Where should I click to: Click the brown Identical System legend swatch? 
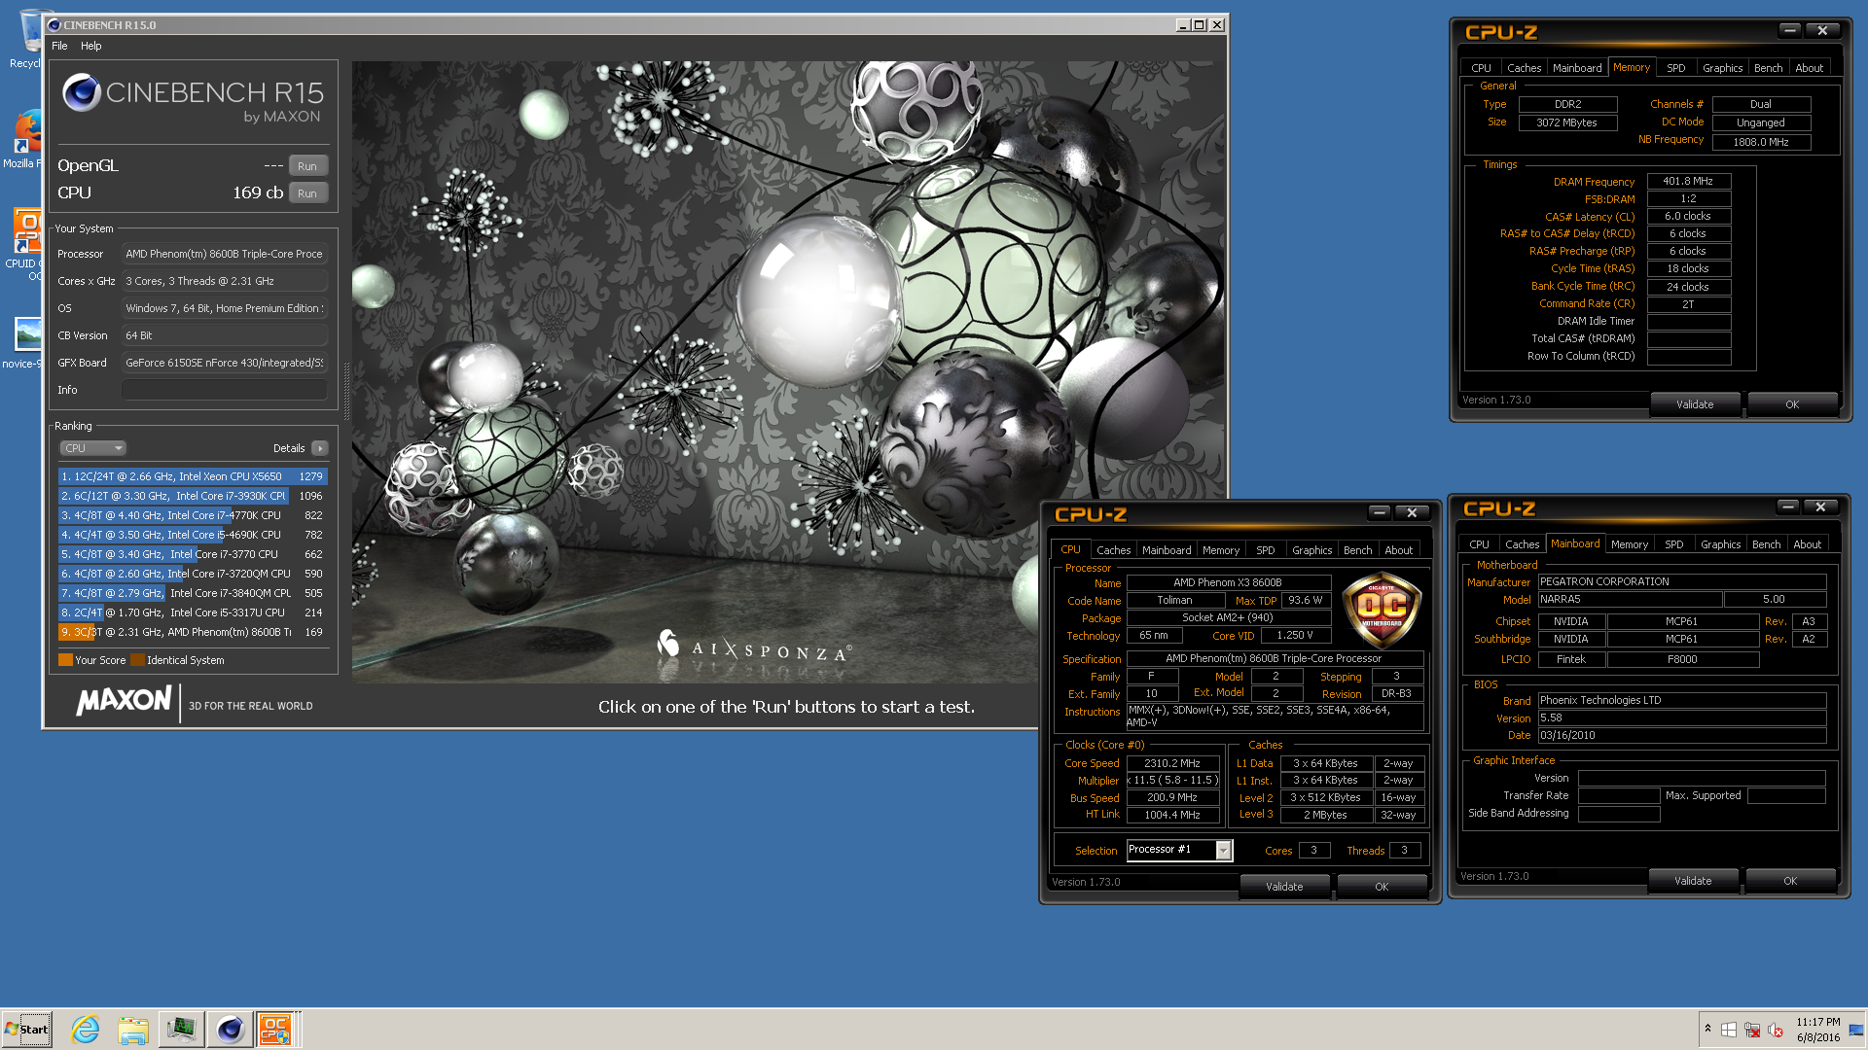tap(137, 660)
